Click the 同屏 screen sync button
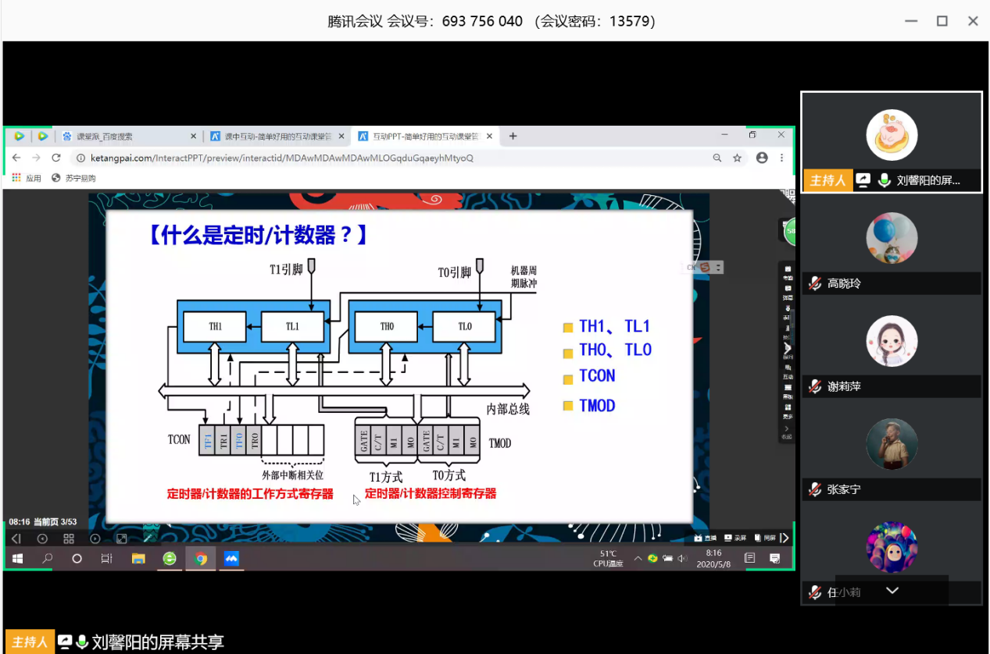The width and height of the screenshot is (990, 654). coord(765,538)
